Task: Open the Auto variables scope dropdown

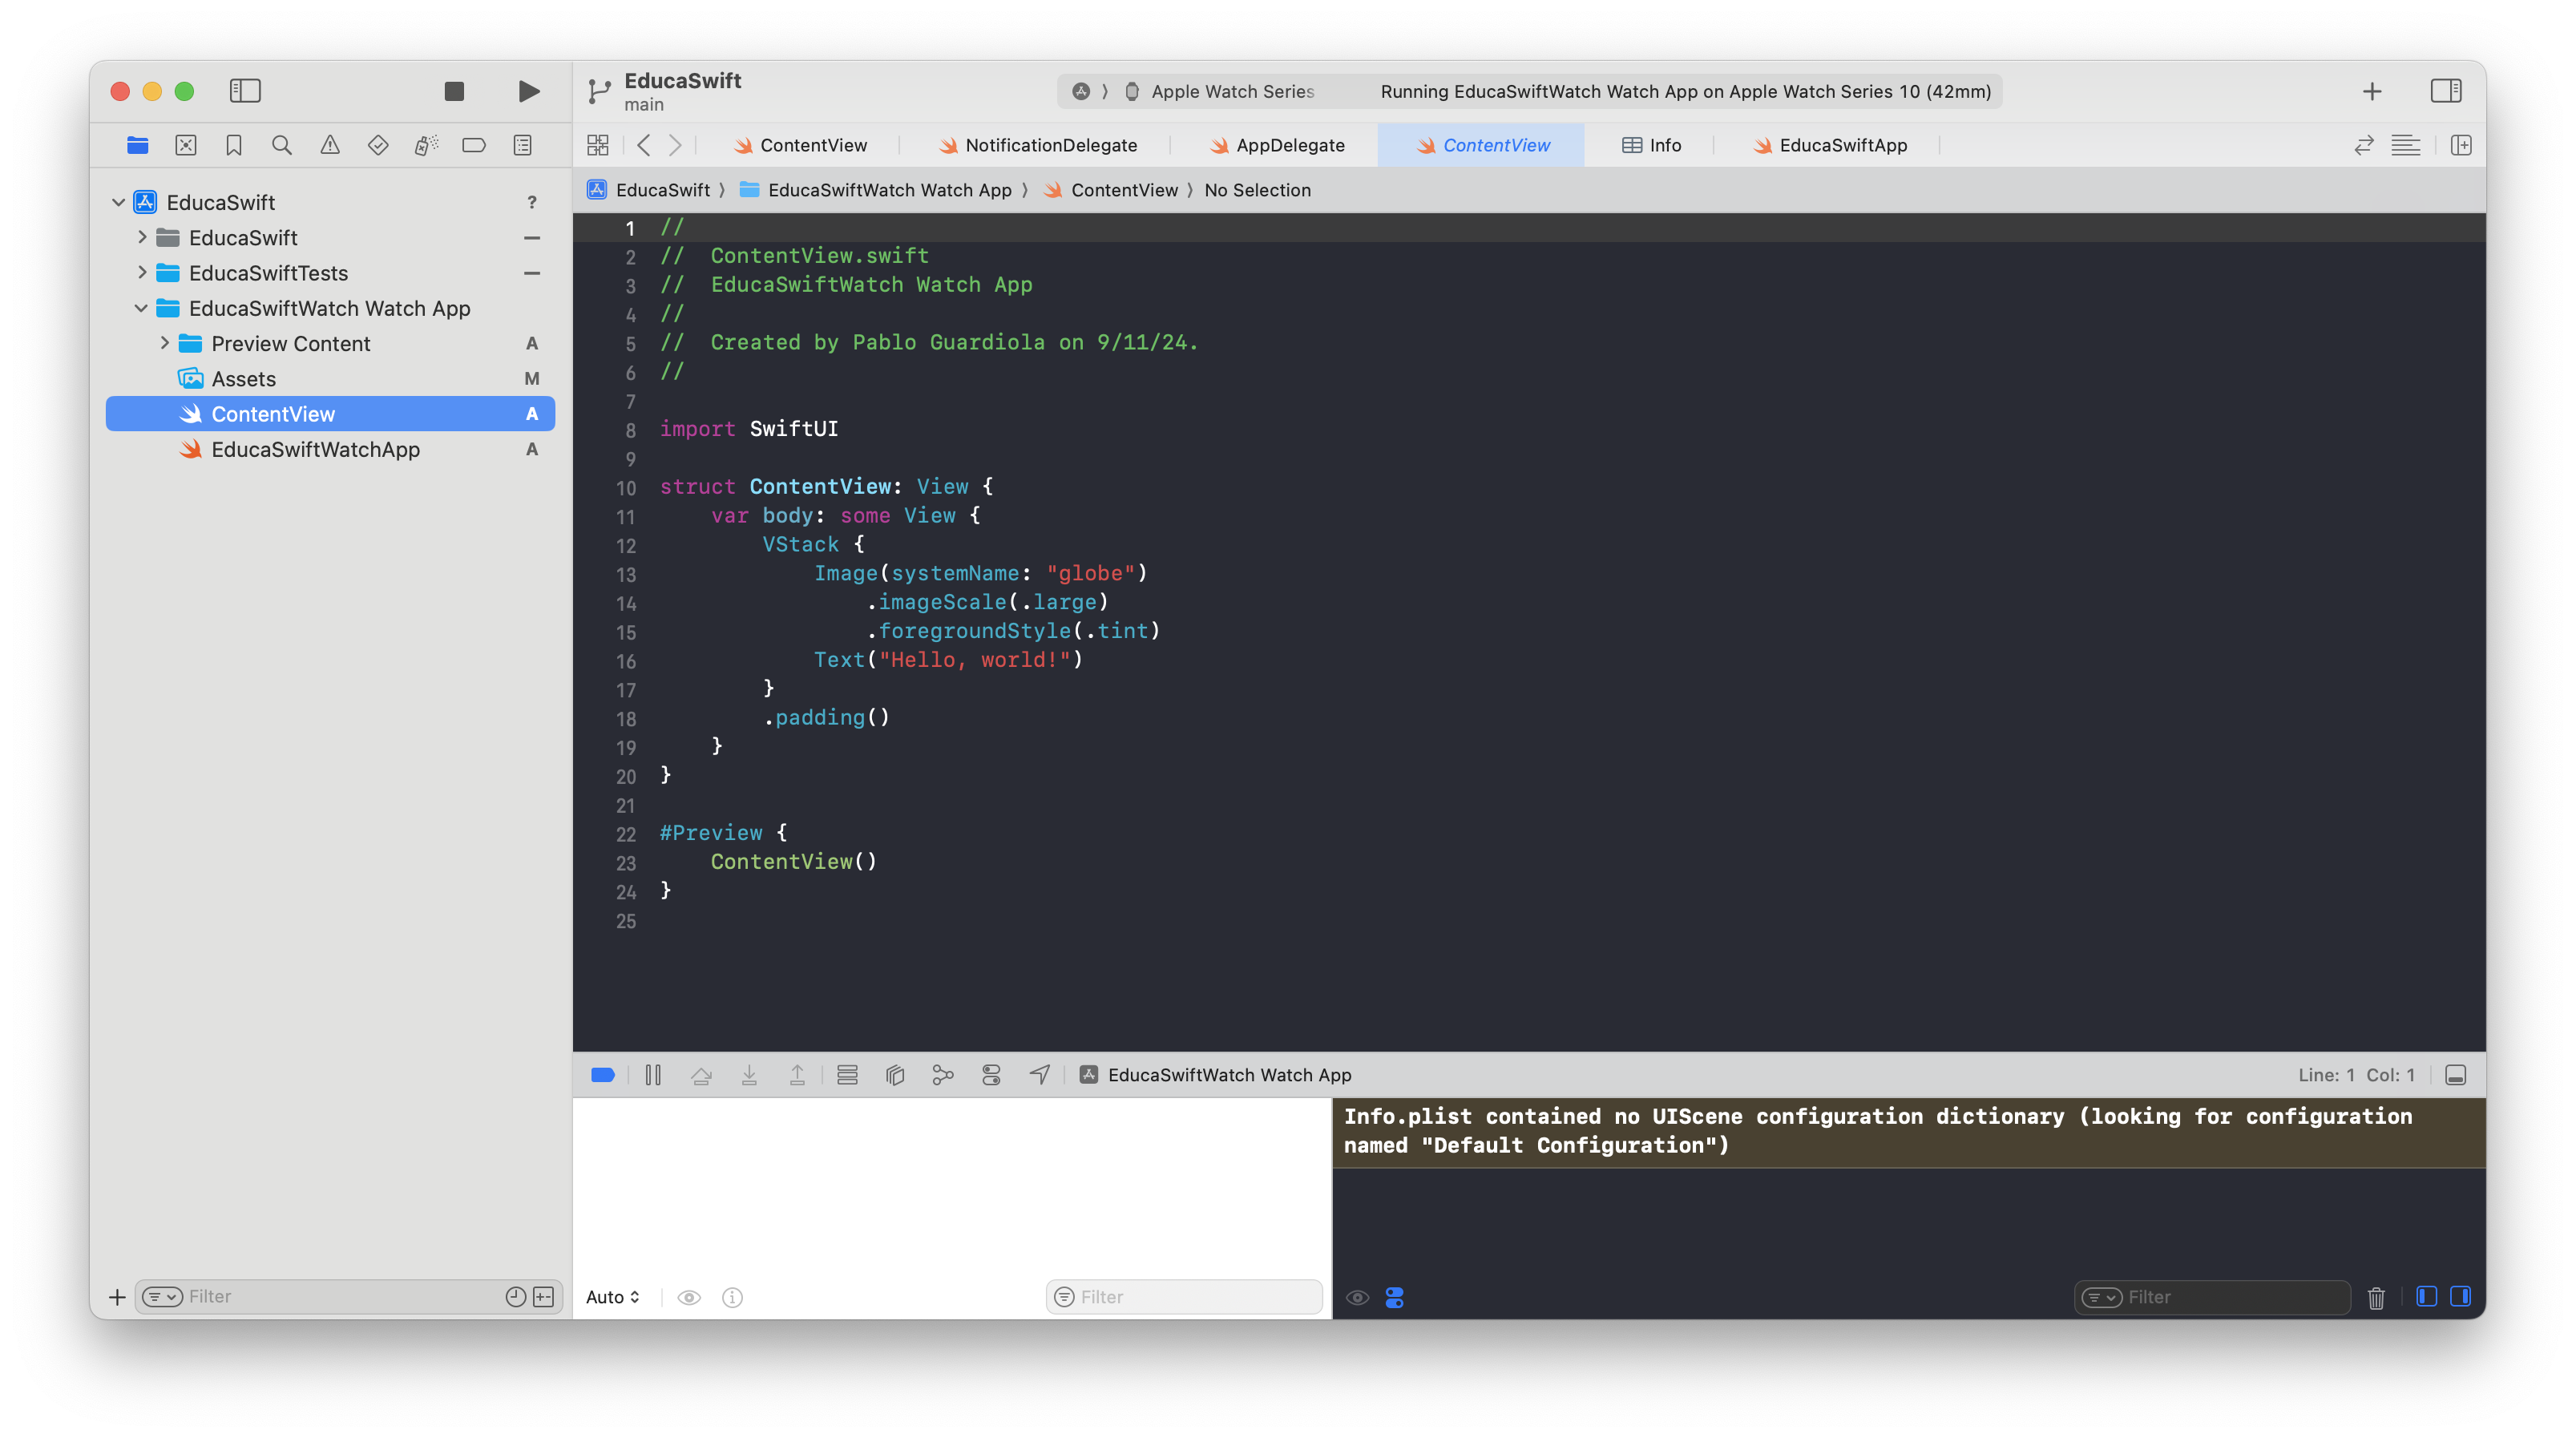Action: point(612,1297)
